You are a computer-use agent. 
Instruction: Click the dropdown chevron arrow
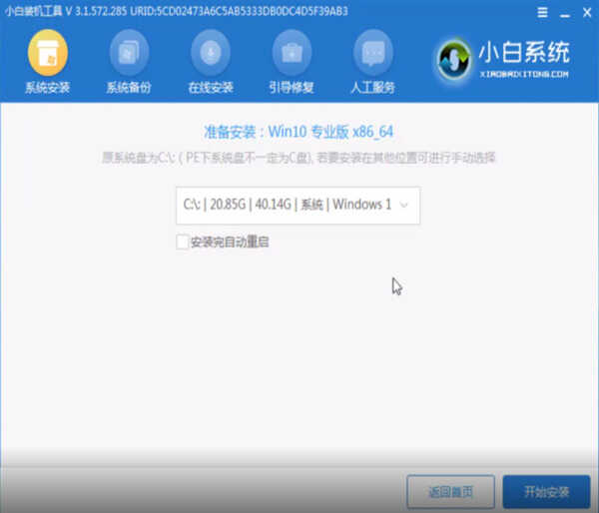coord(403,206)
